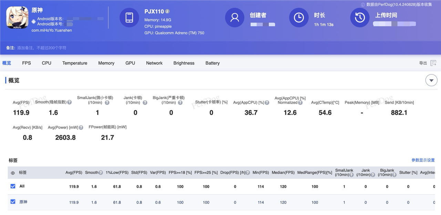Open help icon in Smooth table column
Image resolution: width=441 pixels, height=215 pixels.
pyautogui.click(x=101, y=173)
